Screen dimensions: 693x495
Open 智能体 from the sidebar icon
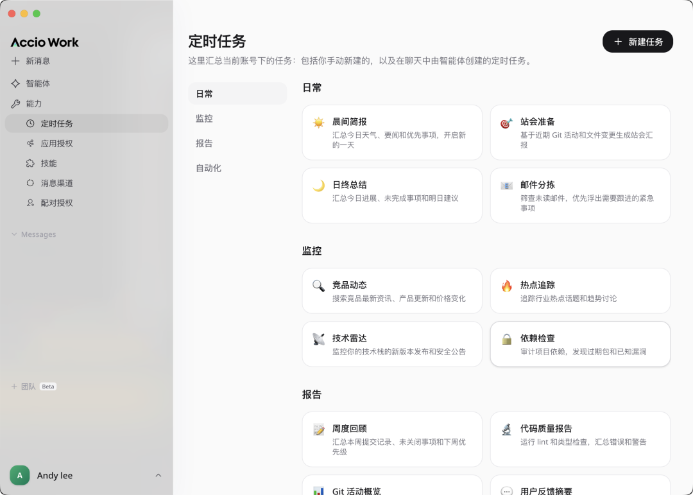click(14, 83)
